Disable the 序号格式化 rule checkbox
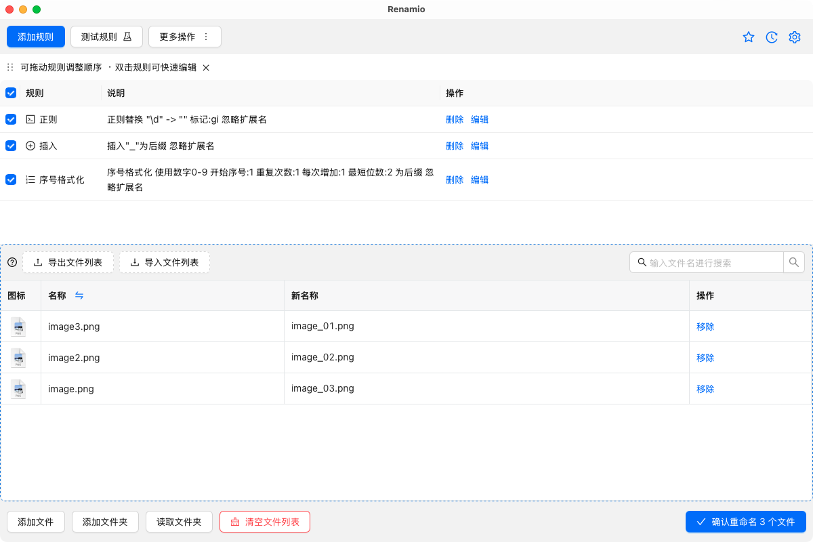The height and width of the screenshot is (542, 813). 11,180
